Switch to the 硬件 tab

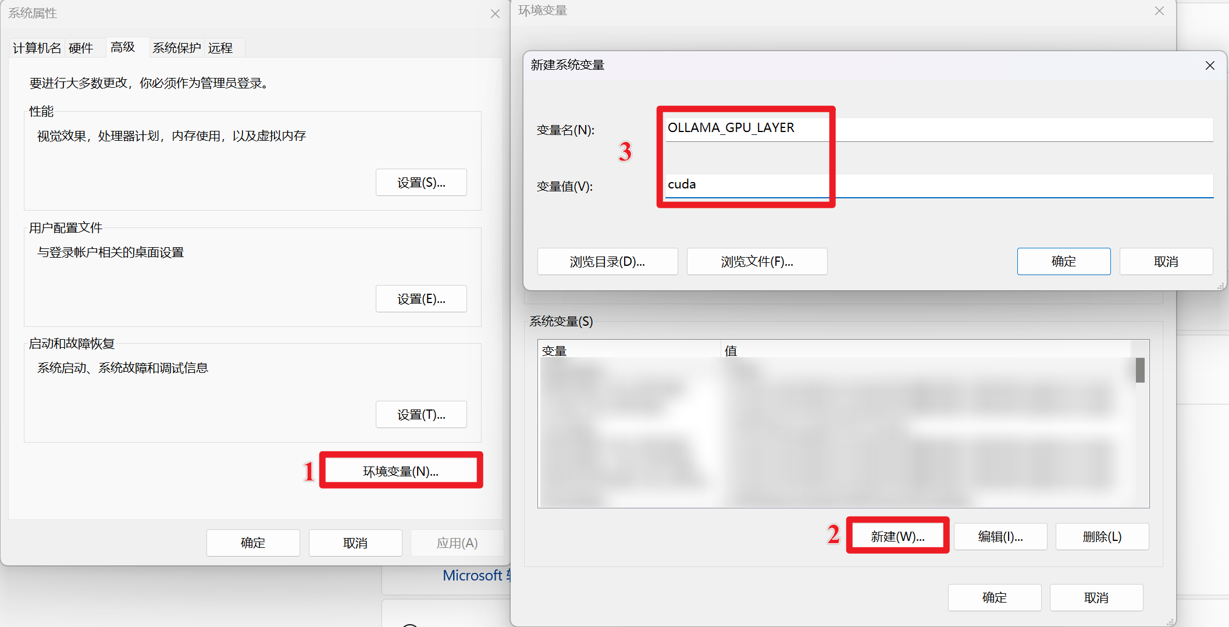81,48
